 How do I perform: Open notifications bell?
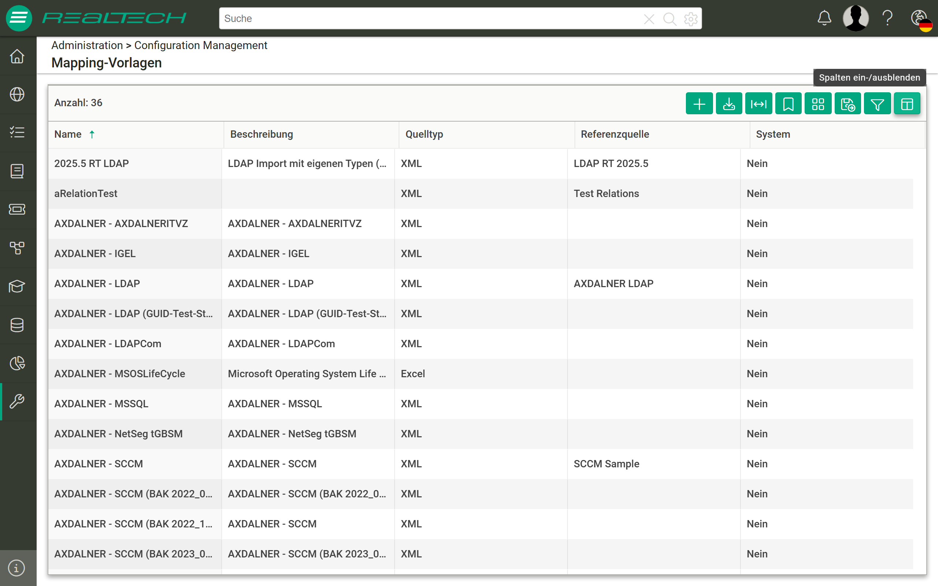tap(824, 18)
